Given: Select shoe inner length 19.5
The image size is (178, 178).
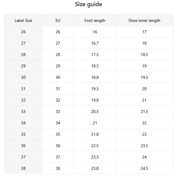Looking at the screenshot, I should (144, 77).
